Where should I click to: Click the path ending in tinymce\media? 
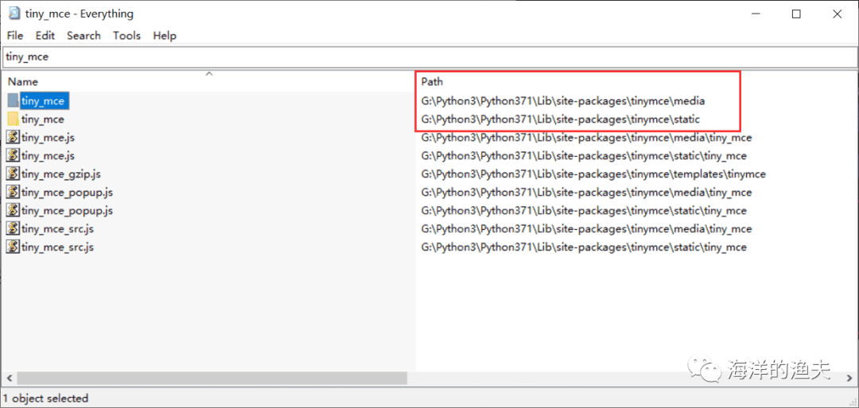click(x=563, y=101)
